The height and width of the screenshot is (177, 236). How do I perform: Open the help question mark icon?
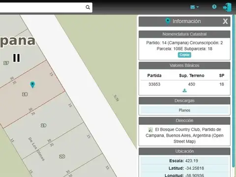click(214, 7)
